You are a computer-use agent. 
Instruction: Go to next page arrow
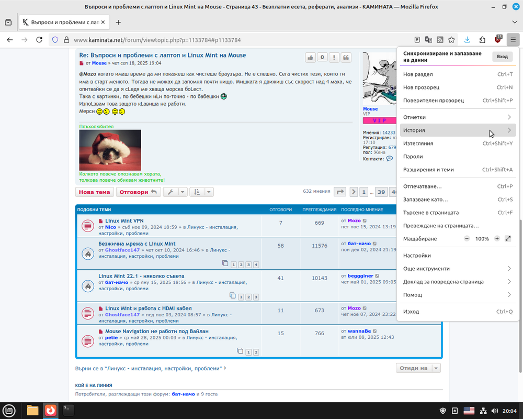click(354, 192)
